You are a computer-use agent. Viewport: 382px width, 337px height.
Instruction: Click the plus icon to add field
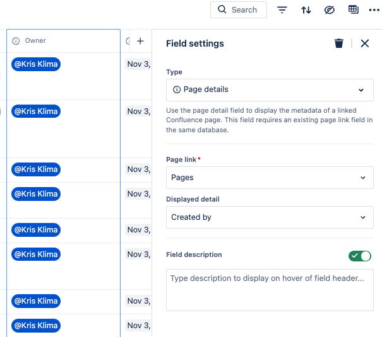[140, 41]
